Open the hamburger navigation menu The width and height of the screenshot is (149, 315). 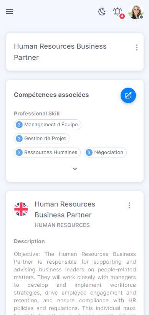click(x=10, y=12)
